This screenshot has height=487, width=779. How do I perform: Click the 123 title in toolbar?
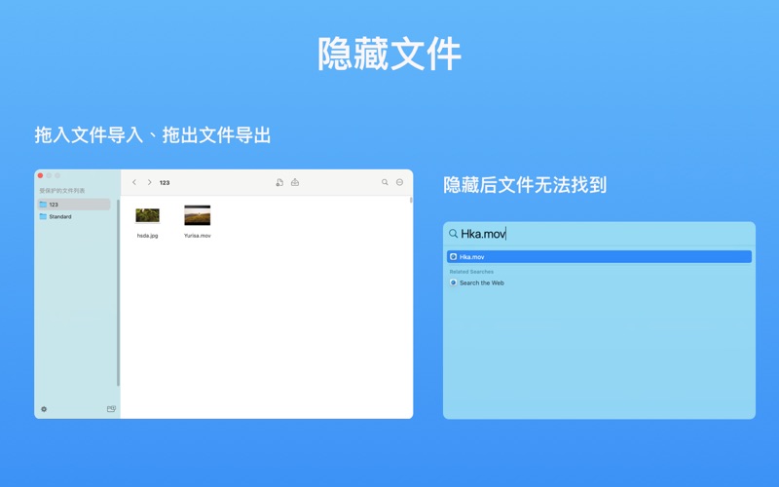click(165, 183)
